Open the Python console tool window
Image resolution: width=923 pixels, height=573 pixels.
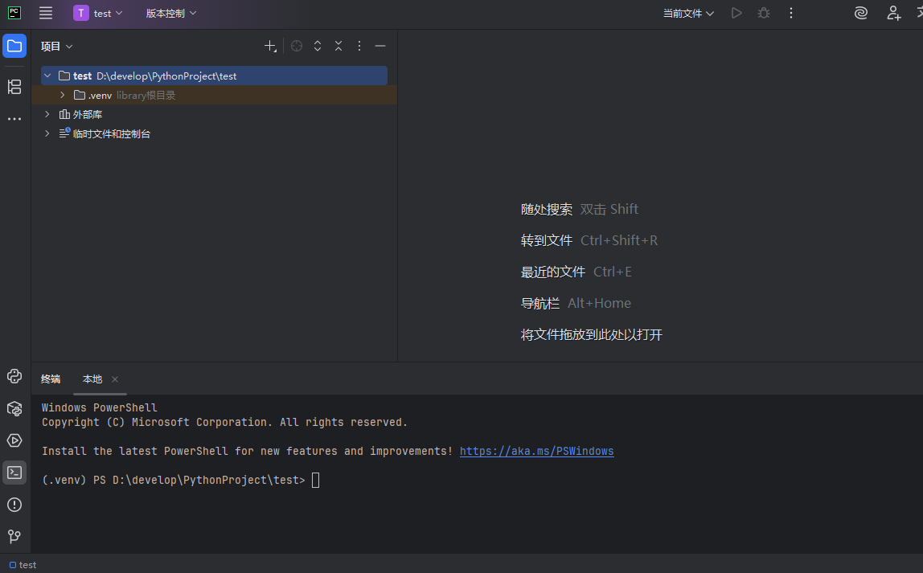pyautogui.click(x=14, y=376)
